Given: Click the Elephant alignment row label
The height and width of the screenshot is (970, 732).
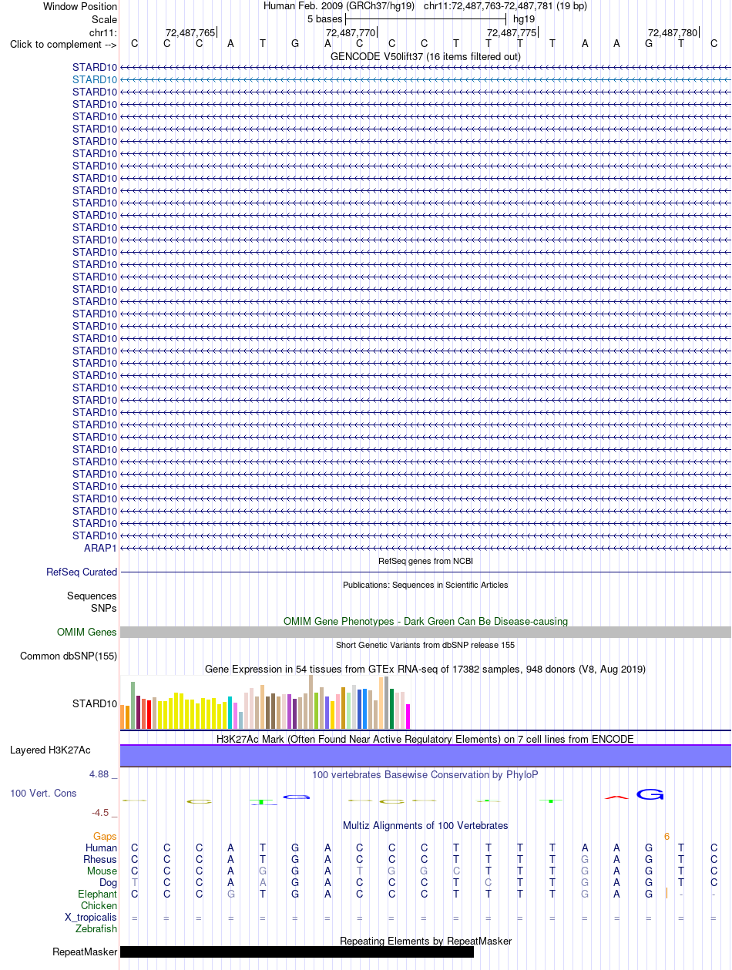Looking at the screenshot, I should click(98, 894).
